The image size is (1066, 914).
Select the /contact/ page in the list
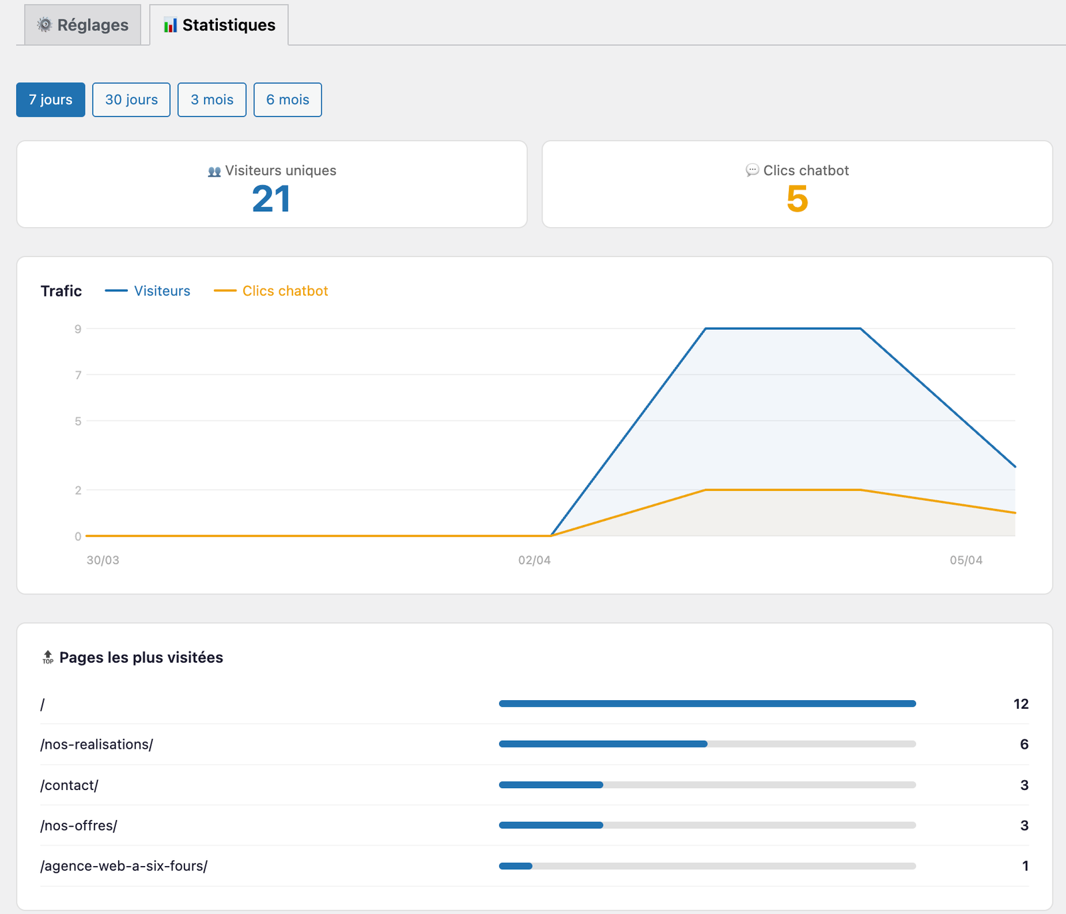coord(69,785)
